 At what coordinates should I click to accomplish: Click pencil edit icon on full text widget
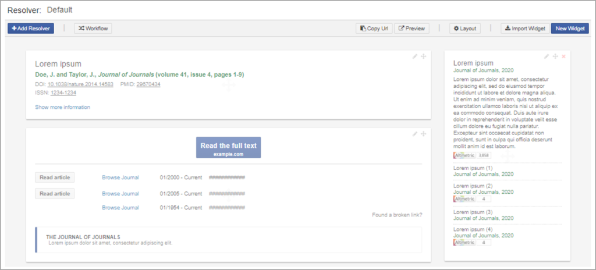click(415, 134)
